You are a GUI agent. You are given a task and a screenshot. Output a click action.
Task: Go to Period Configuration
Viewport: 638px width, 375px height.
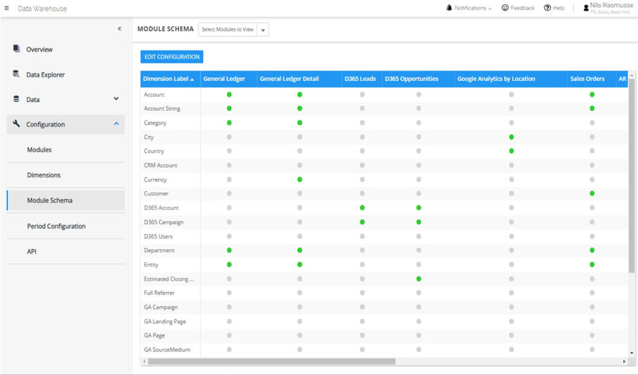pyautogui.click(x=56, y=226)
